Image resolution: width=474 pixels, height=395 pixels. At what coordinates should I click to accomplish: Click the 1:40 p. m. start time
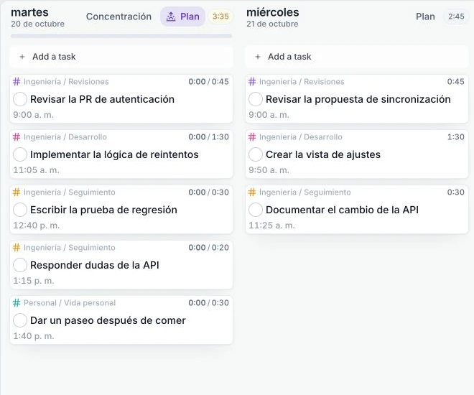click(x=34, y=336)
